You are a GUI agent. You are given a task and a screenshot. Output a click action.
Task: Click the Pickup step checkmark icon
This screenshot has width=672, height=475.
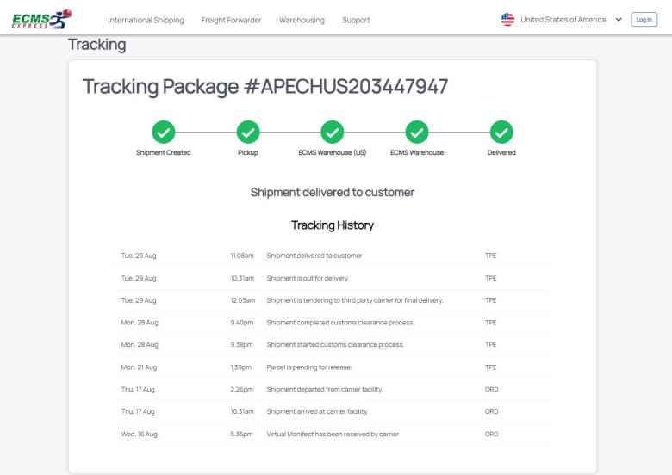(247, 132)
